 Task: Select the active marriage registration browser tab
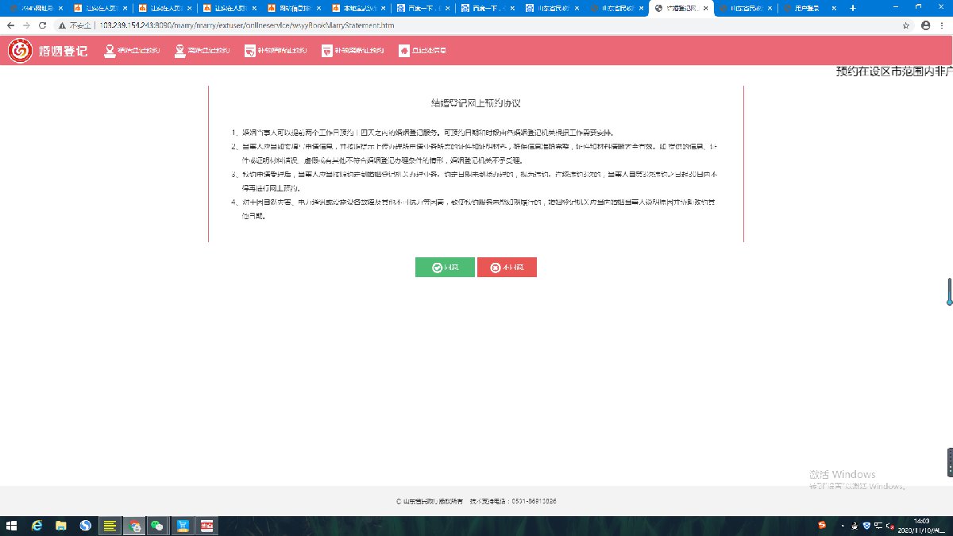681,8
